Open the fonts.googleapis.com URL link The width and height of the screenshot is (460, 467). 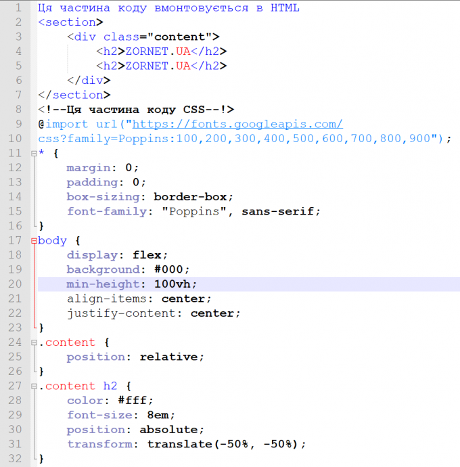237,125
